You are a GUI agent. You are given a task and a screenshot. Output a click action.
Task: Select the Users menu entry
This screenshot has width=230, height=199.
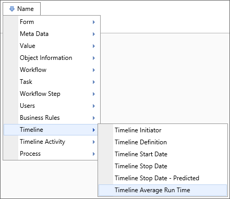[x=52, y=106]
